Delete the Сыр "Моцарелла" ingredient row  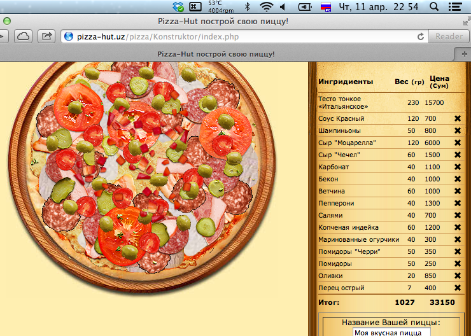(x=458, y=143)
